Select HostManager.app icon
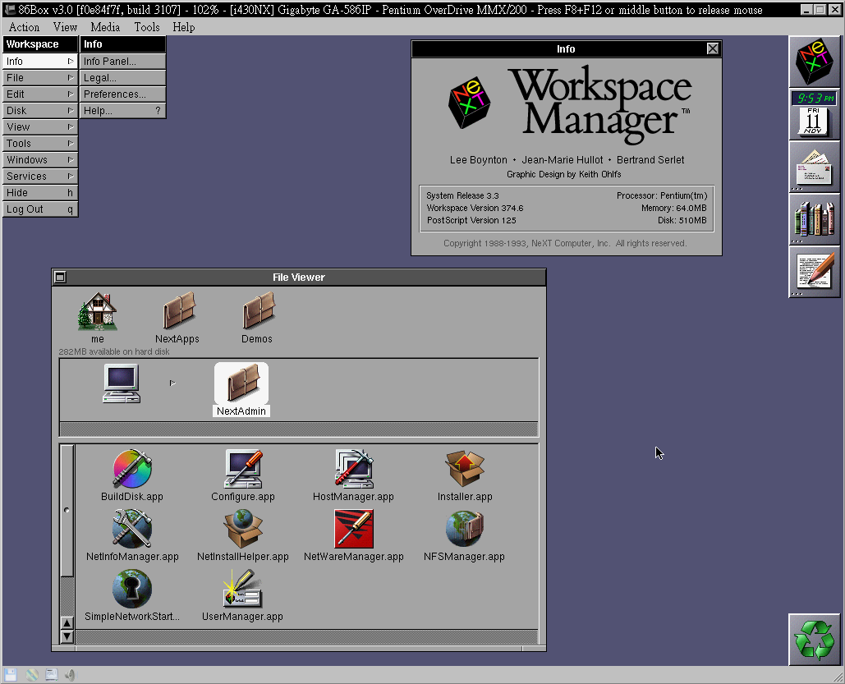 click(353, 468)
